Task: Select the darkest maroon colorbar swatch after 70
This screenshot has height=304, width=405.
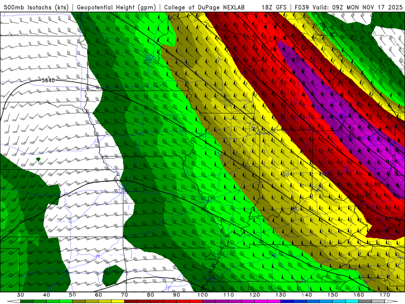Action: [x=131, y=301]
